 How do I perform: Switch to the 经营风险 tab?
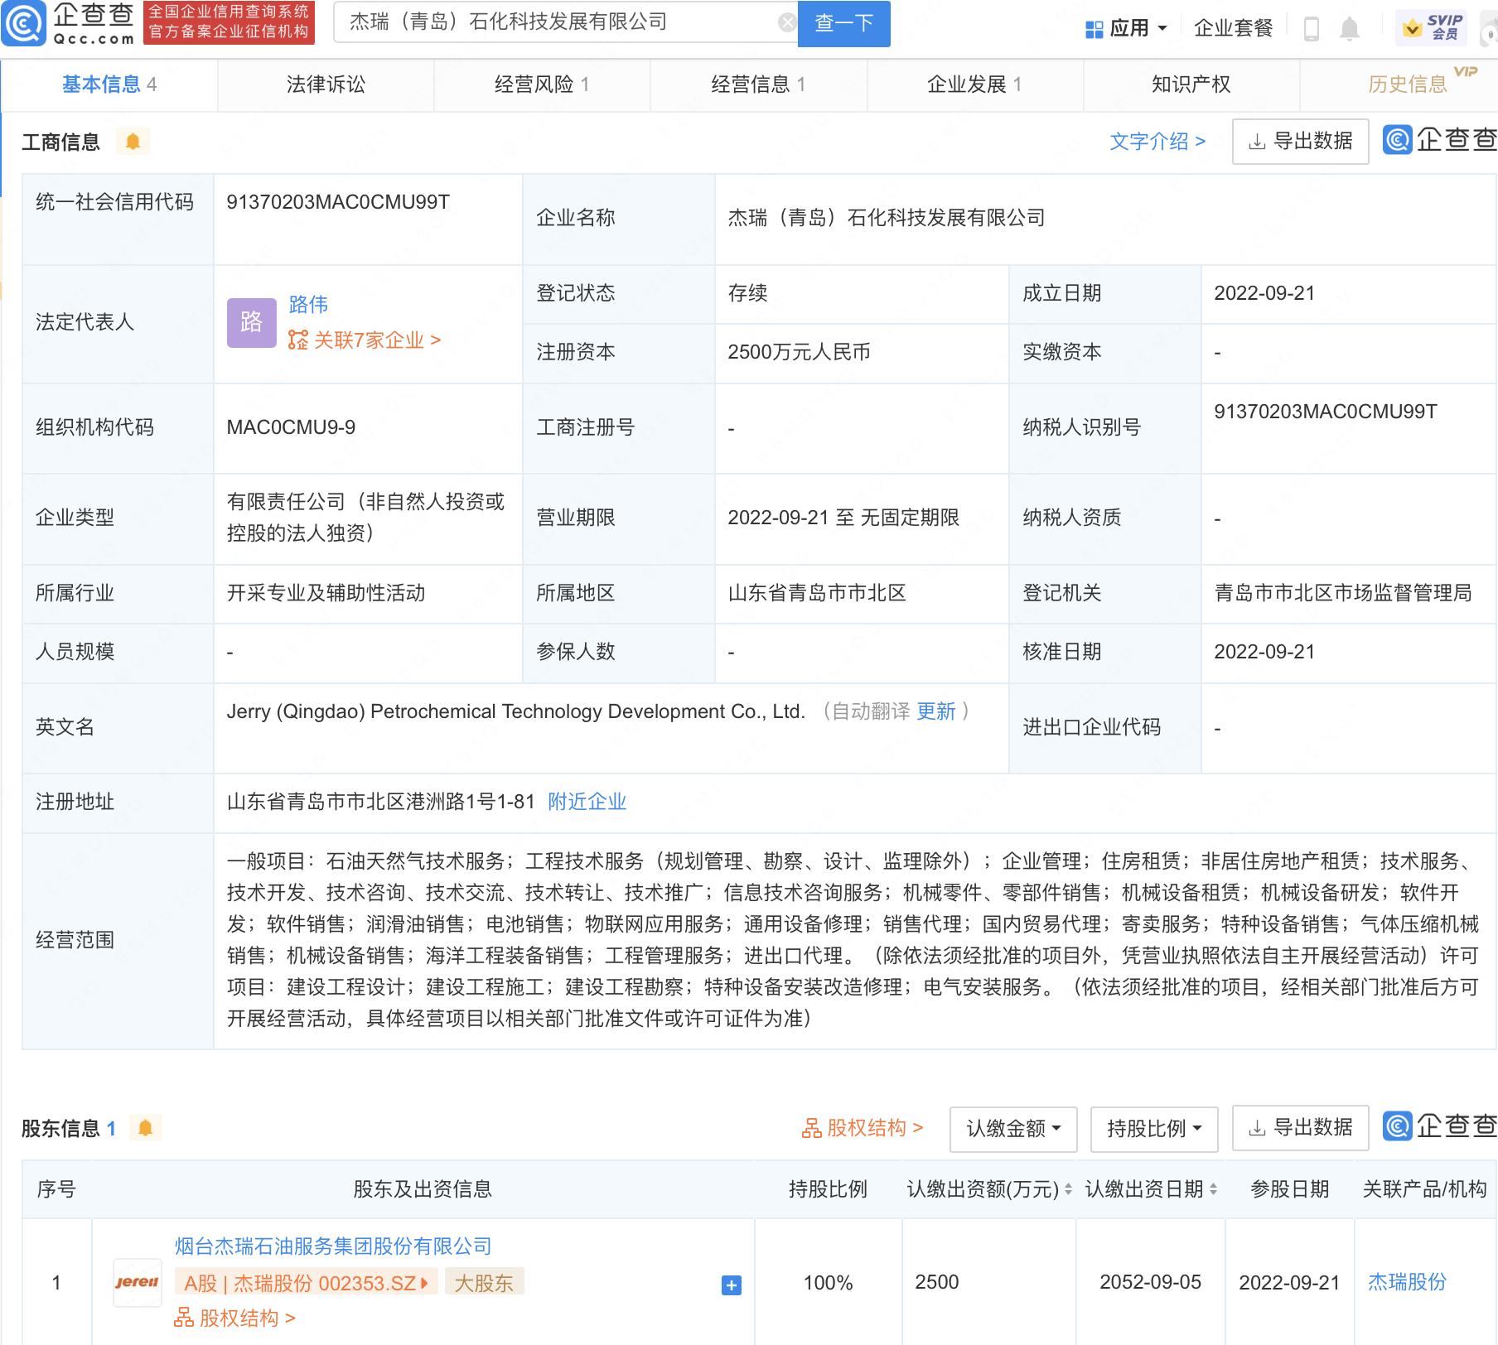pyautogui.click(x=542, y=84)
